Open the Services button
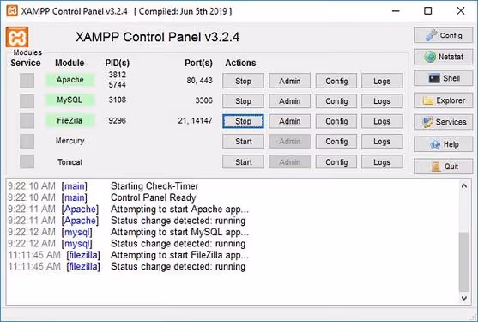 click(x=444, y=122)
